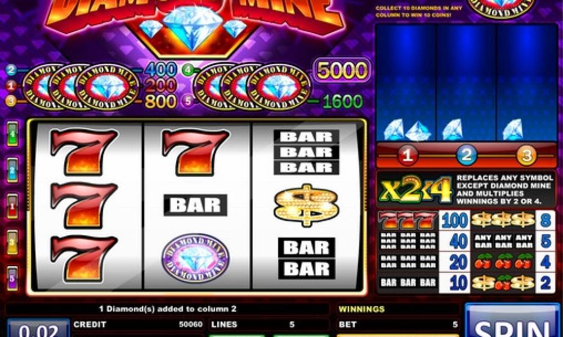The image size is (563, 337).
Task: Toggle green payline 4 indicator beside reels
Action: coord(12,134)
